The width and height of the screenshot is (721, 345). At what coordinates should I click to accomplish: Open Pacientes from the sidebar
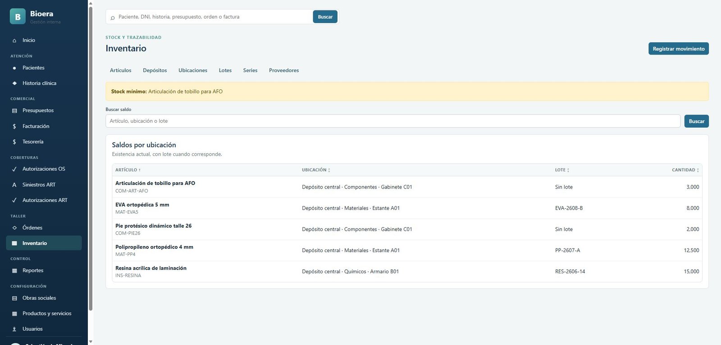pos(44,68)
